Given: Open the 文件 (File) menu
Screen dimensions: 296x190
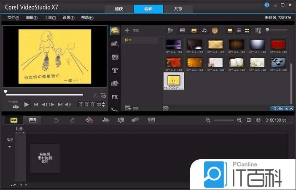Looking at the screenshot, I should 13,18.
